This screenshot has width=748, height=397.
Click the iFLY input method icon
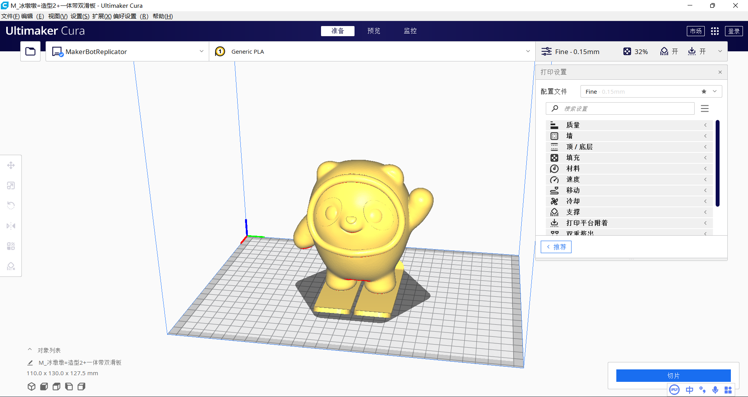point(674,390)
